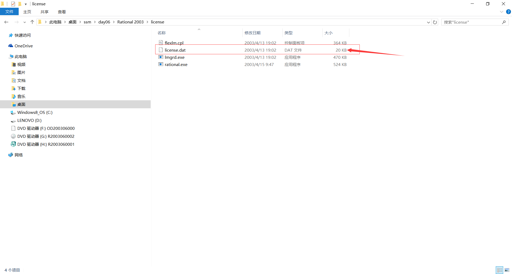Select the flexlm.cpl file icon
The height and width of the screenshot is (274, 512).
click(161, 43)
